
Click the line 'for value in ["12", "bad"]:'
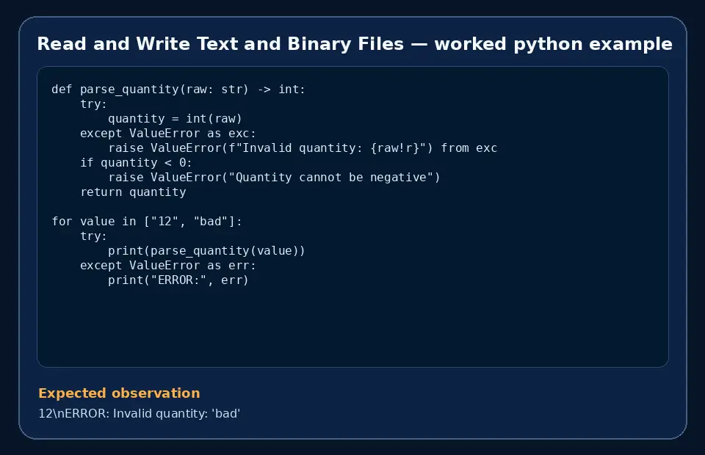147,222
